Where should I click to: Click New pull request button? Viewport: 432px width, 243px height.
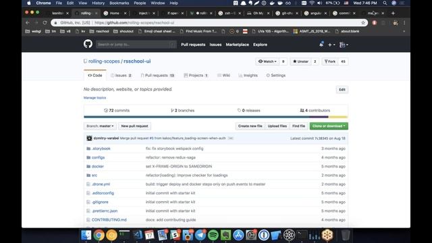tap(134, 126)
